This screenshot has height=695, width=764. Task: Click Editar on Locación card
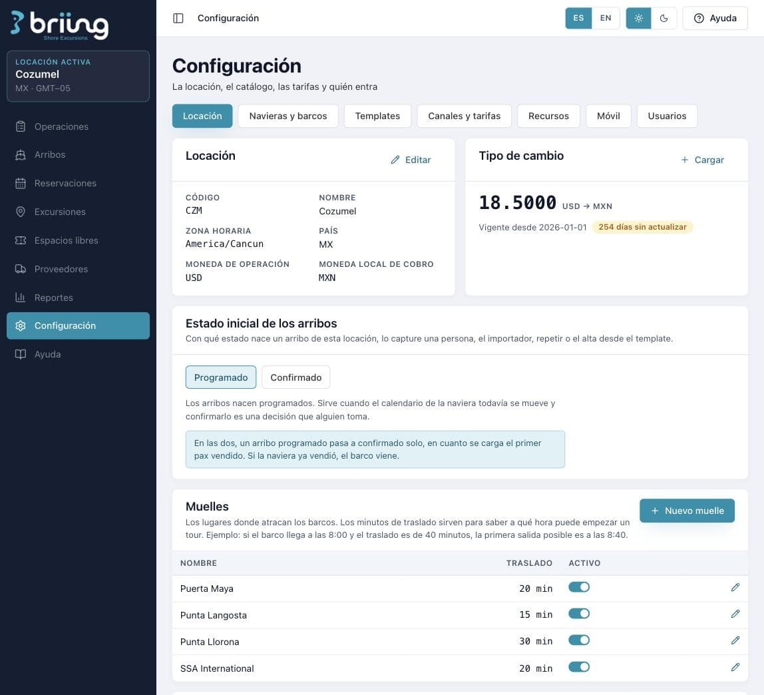(411, 160)
